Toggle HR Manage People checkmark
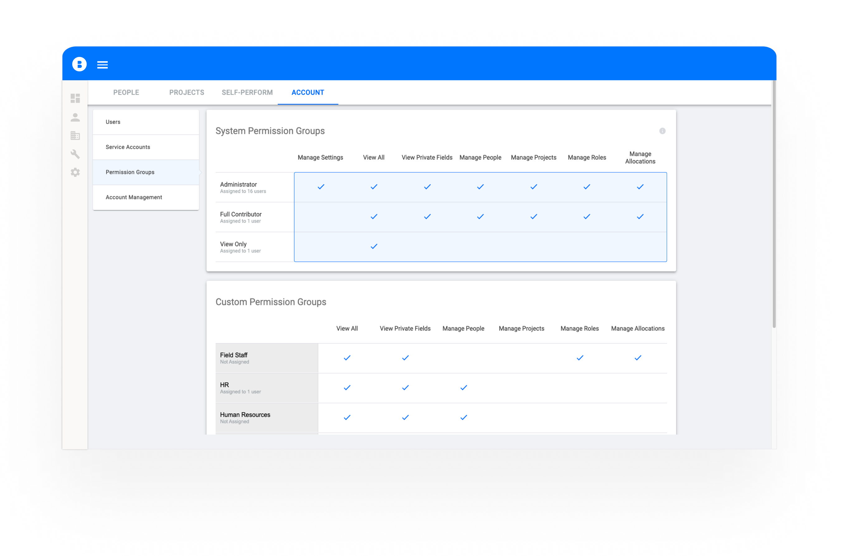Viewport: 851px width, 556px height. point(463,388)
